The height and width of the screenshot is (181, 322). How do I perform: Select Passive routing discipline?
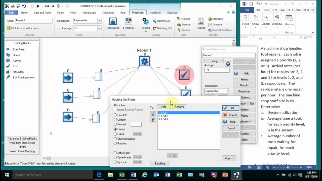[x=115, y=143]
